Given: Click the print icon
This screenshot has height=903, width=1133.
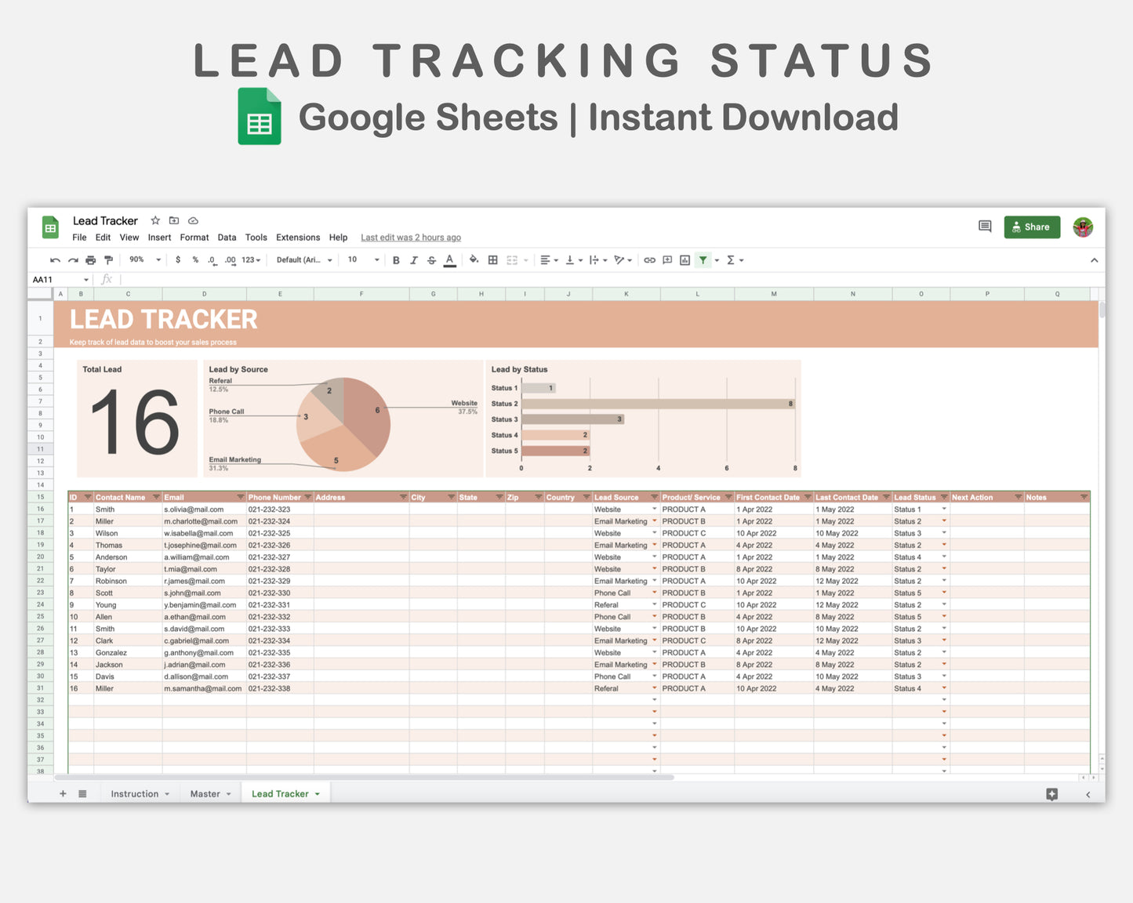Looking at the screenshot, I should (90, 259).
